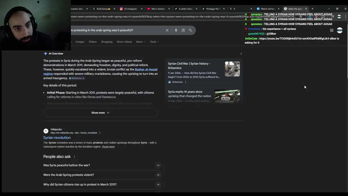Close the active Google search tab

pyautogui.click(x=306, y=9)
